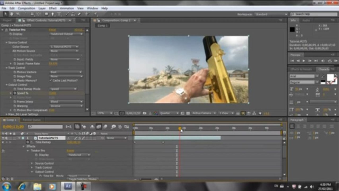339x191 pixels.
Task: Select the Pen tool
Action: tap(53, 14)
